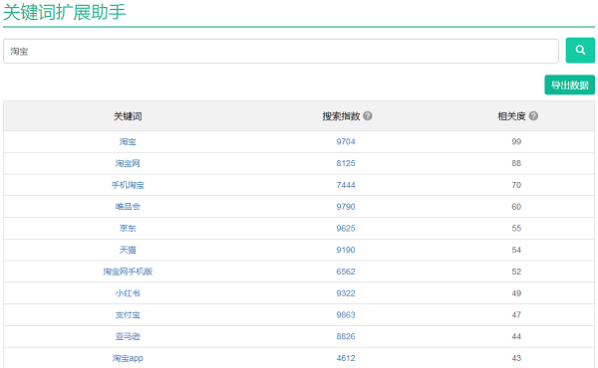Screen dimensions: 598x368
Task: Open the 手机淘宝 keyword link
Action: tap(128, 185)
